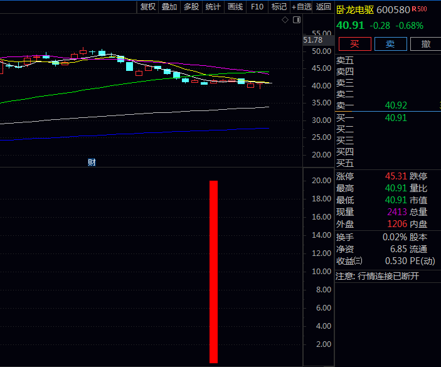Viewport: 441px width, 367px height.
Task: Select 叠加 overlay option
Action: pos(169,7)
